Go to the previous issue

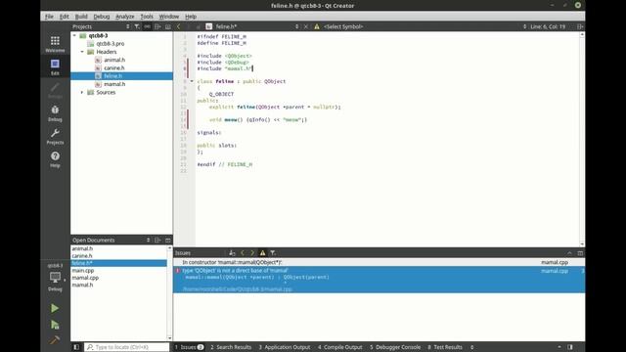click(x=242, y=252)
